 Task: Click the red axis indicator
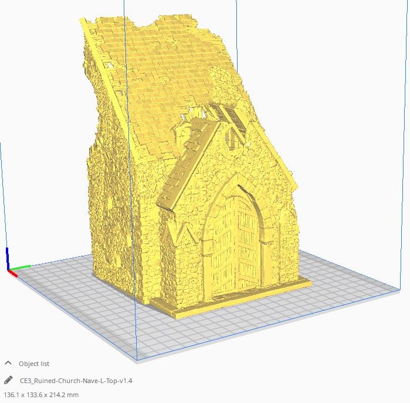pyautogui.click(x=13, y=273)
